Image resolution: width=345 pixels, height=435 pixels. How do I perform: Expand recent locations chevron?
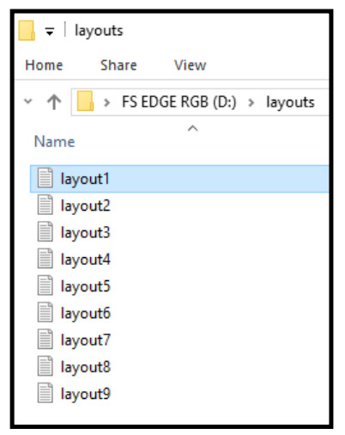click(x=28, y=101)
